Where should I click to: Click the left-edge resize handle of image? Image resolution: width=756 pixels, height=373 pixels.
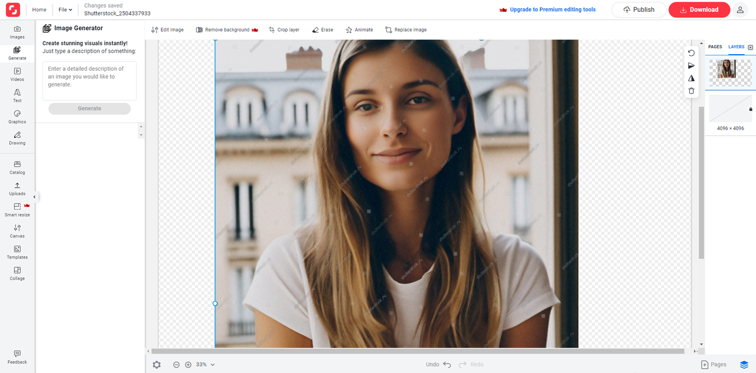click(x=215, y=303)
